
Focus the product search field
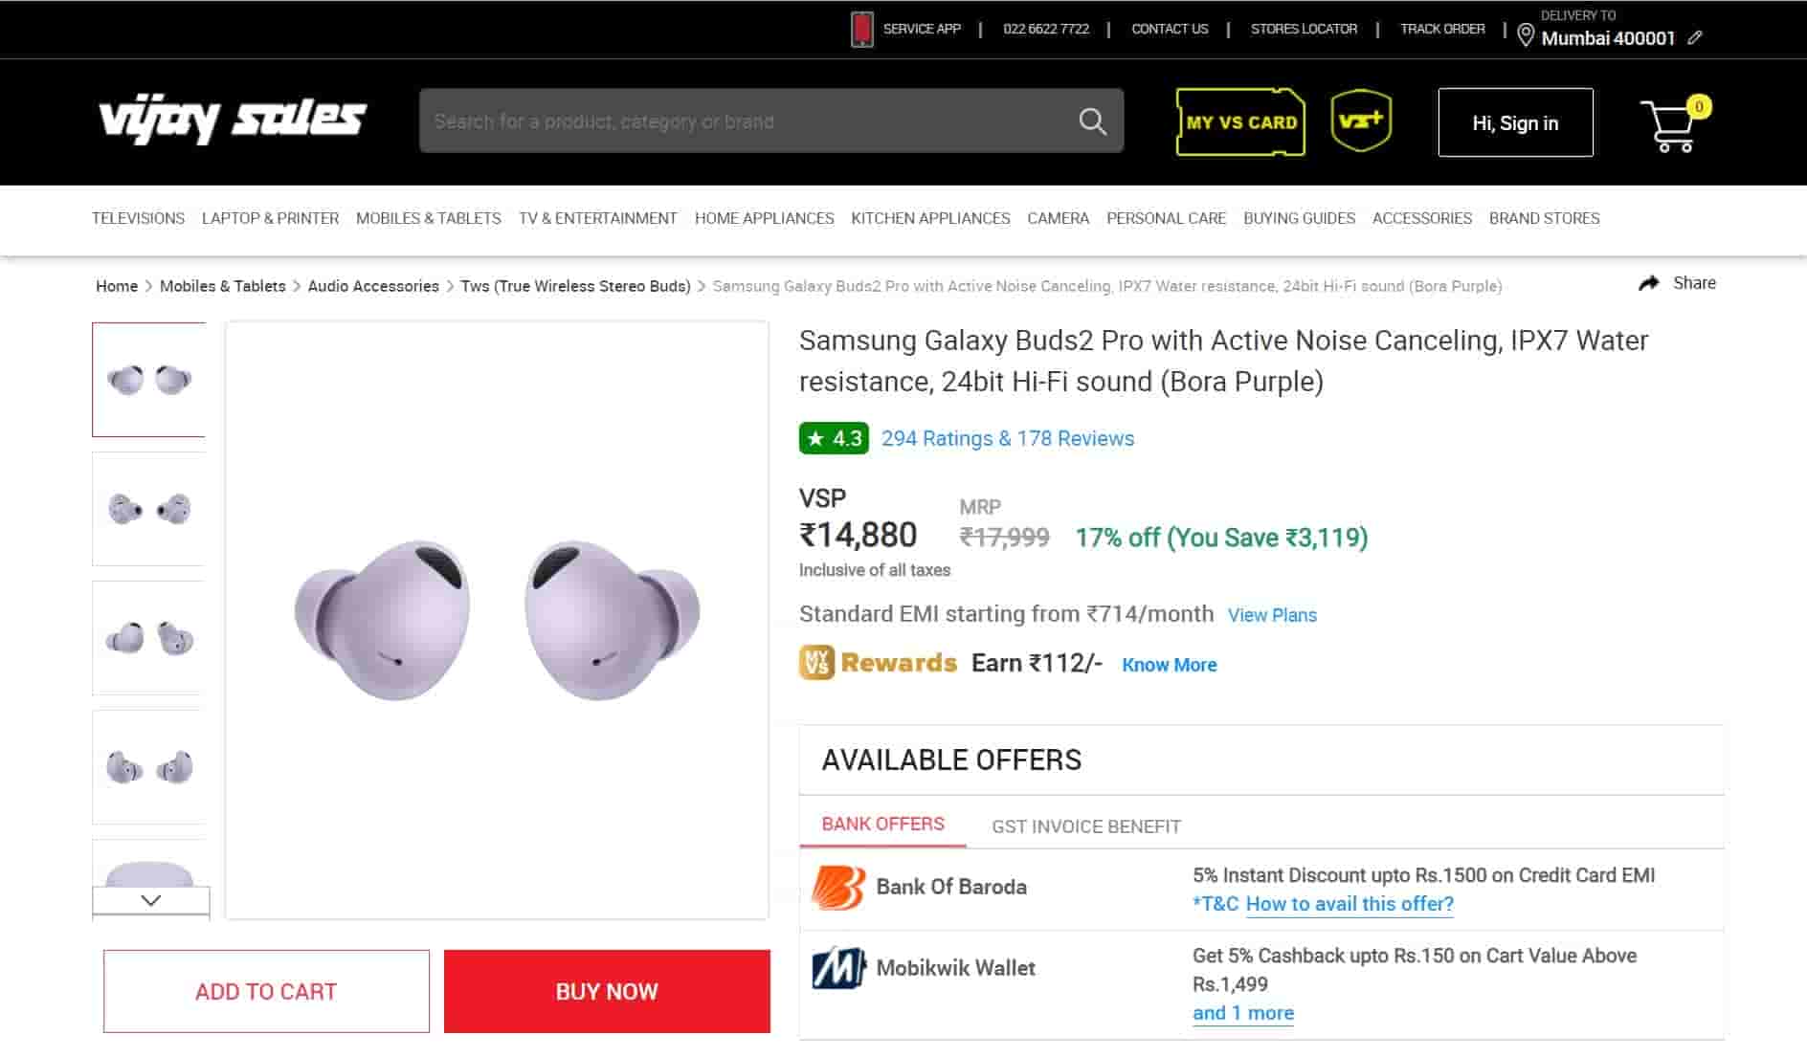[x=747, y=121]
